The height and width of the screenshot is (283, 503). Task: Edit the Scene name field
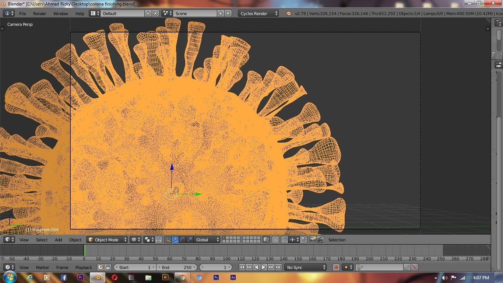(195, 13)
